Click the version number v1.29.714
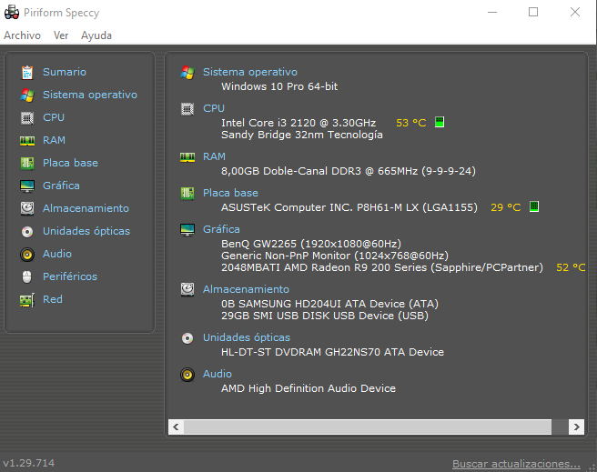The width and height of the screenshot is (597, 472). (x=29, y=463)
